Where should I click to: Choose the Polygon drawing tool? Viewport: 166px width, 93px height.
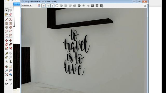pos(11,27)
